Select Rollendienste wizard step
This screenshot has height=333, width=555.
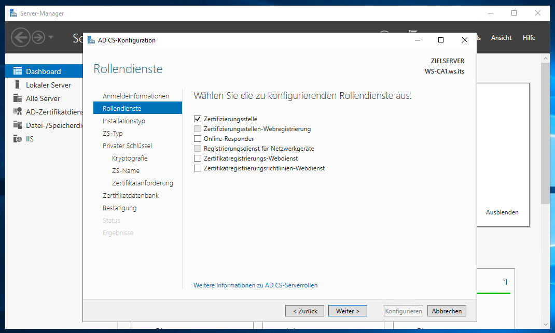(137, 108)
